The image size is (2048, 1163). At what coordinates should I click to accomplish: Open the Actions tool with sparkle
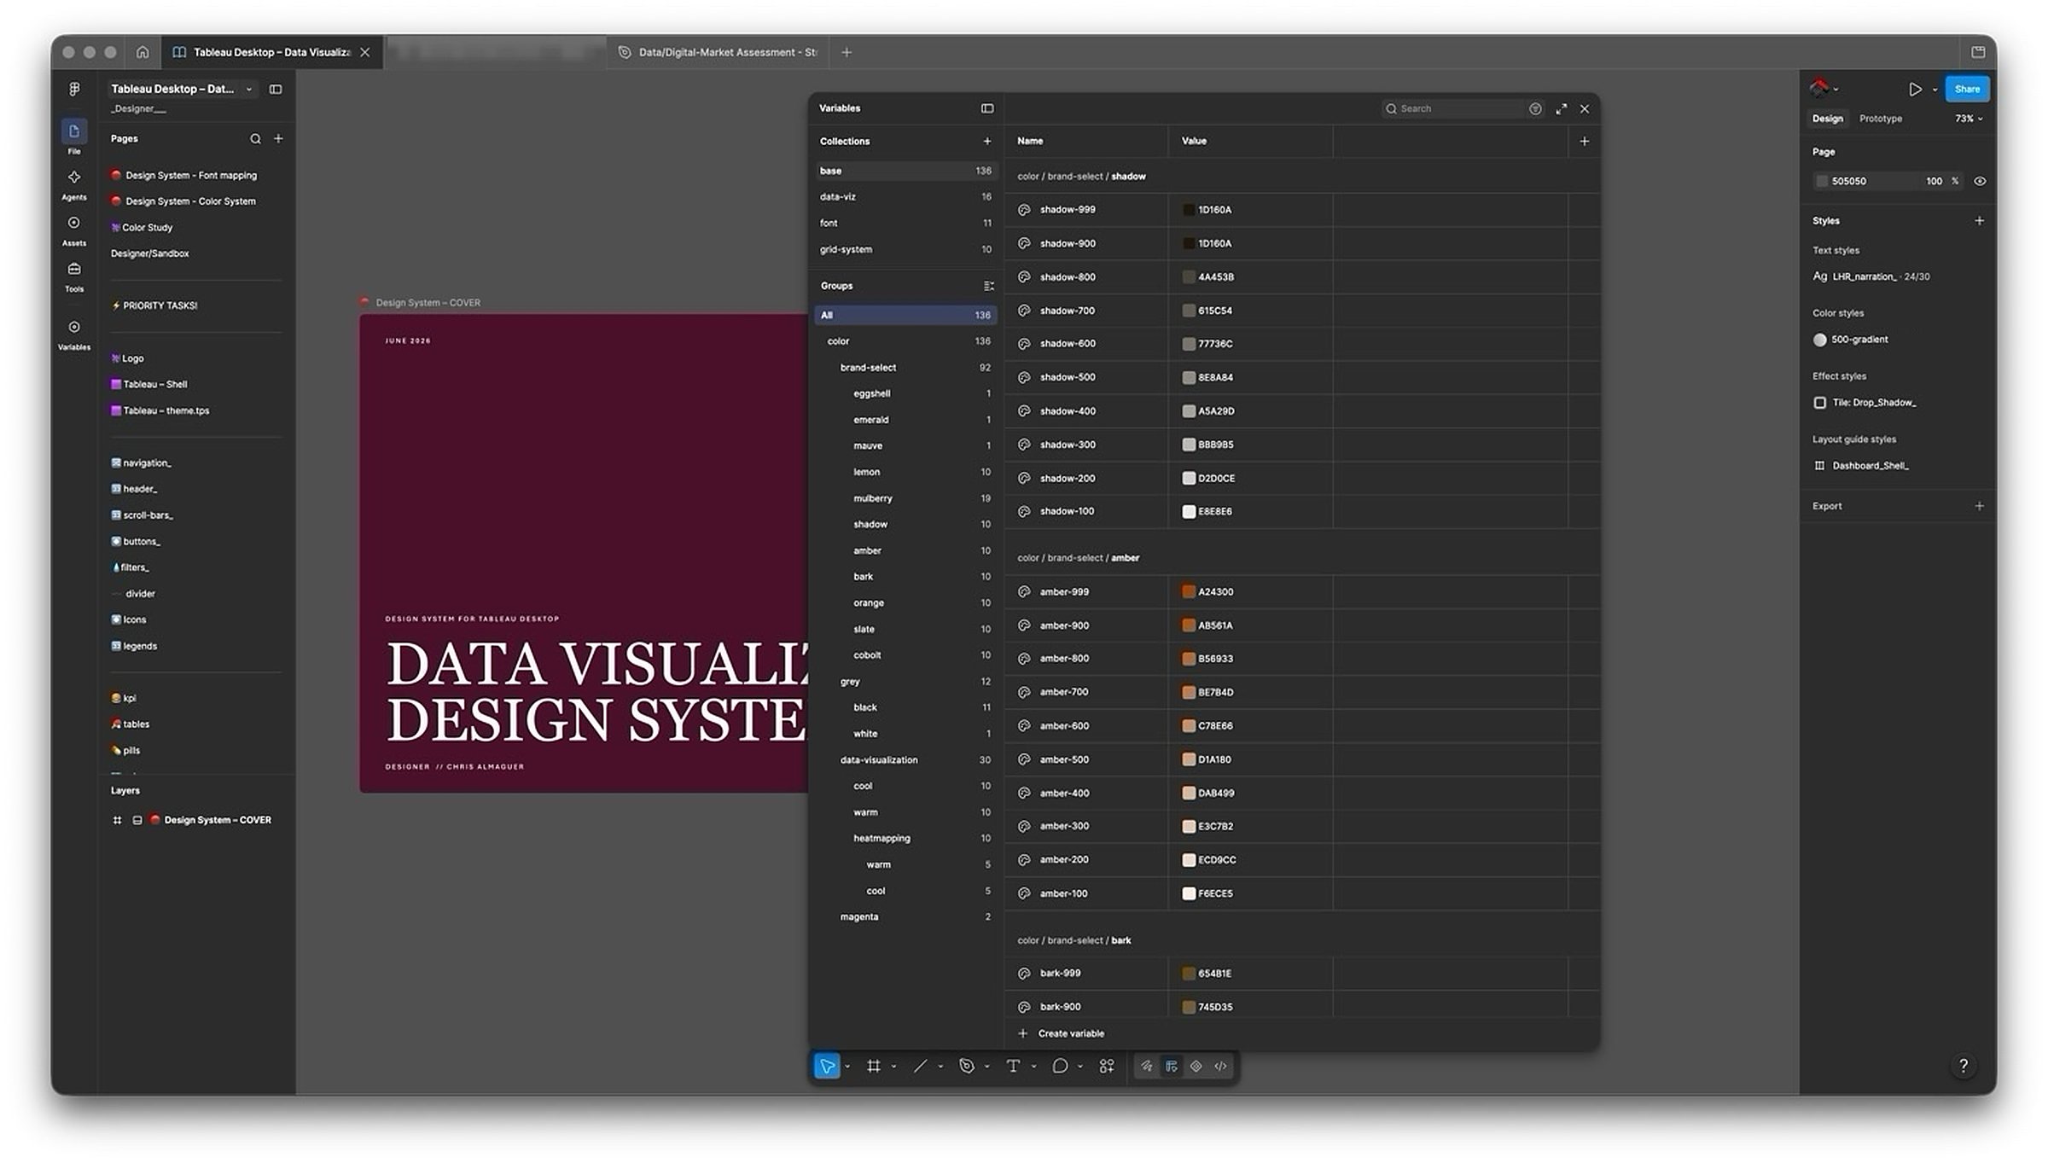(x=1107, y=1066)
